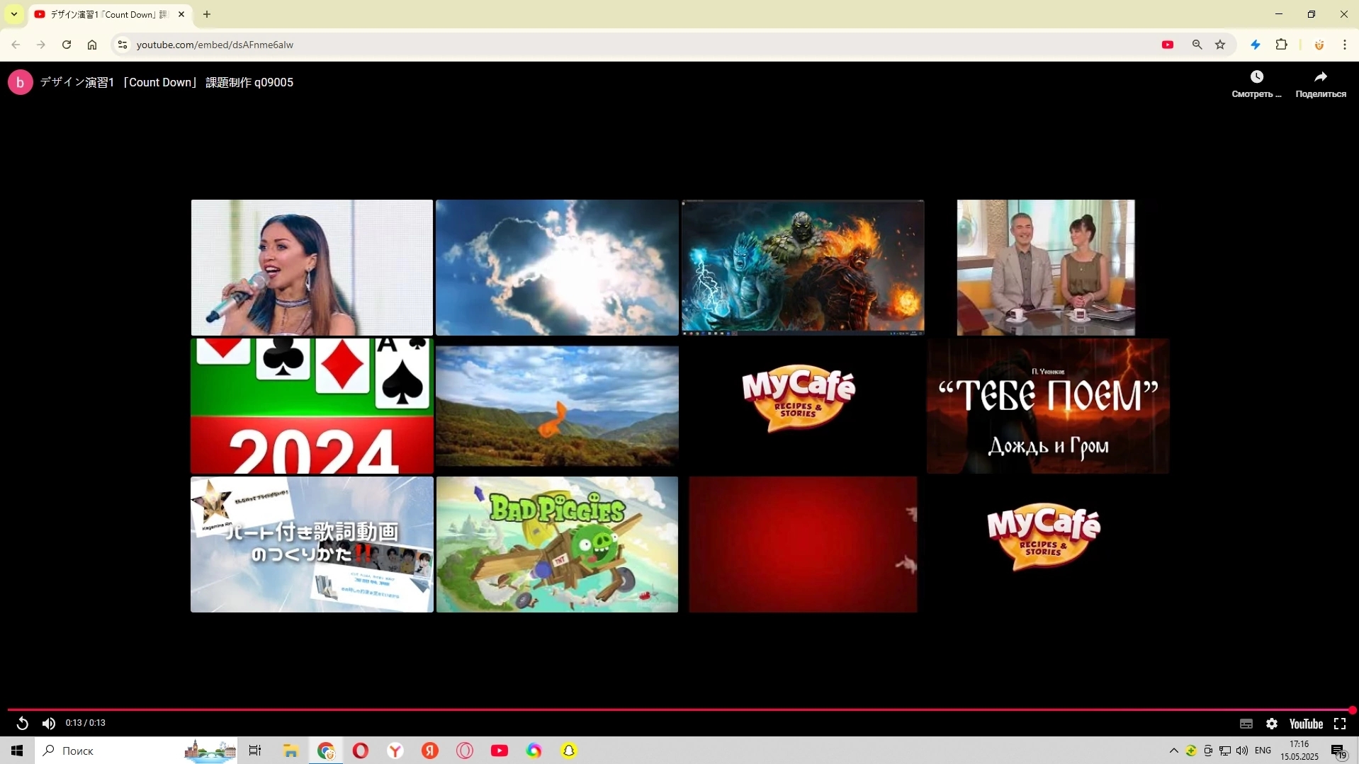
Task: Open the Japanese lyric video thumbnail
Action: [x=312, y=545]
